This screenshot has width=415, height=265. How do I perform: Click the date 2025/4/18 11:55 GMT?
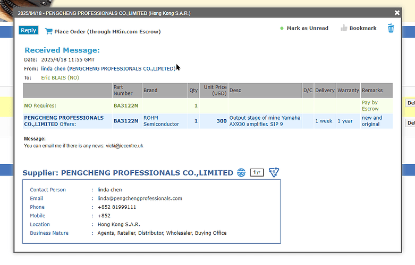click(68, 60)
